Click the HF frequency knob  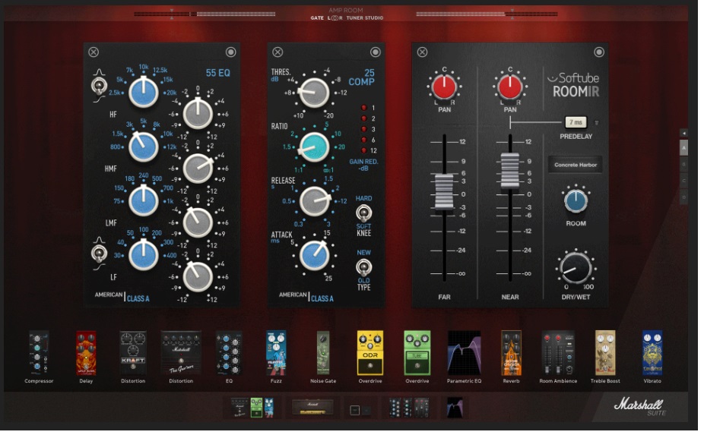pyautogui.click(x=143, y=93)
